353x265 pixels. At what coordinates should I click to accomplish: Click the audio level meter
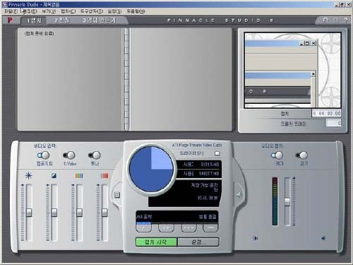coord(275,201)
